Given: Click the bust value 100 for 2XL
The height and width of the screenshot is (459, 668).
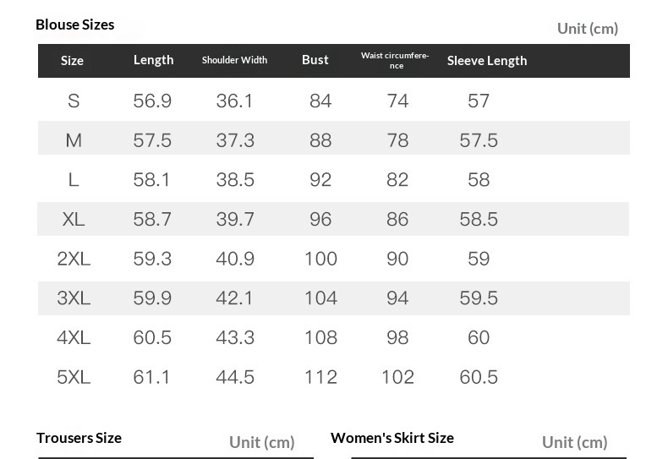Looking at the screenshot, I should (x=320, y=259).
